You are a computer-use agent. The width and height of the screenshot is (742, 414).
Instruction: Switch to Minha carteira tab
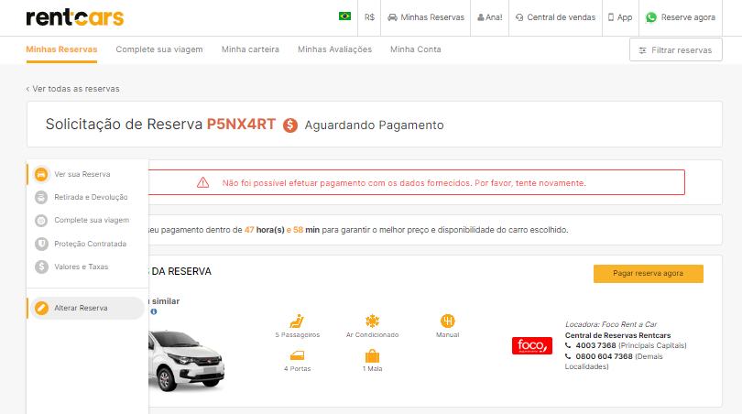coord(250,49)
